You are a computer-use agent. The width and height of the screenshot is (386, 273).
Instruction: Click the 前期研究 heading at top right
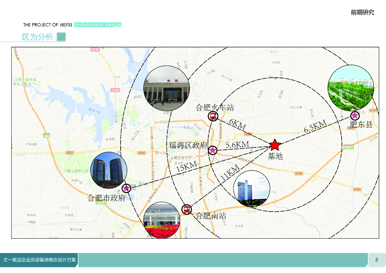click(x=362, y=12)
